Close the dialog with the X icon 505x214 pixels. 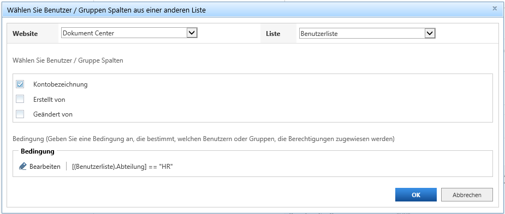[x=495, y=9]
